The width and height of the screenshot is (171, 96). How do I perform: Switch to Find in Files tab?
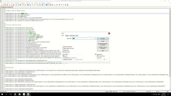coord(72,36)
